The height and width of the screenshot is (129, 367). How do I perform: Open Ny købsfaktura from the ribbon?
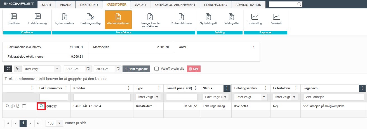coord(64,19)
